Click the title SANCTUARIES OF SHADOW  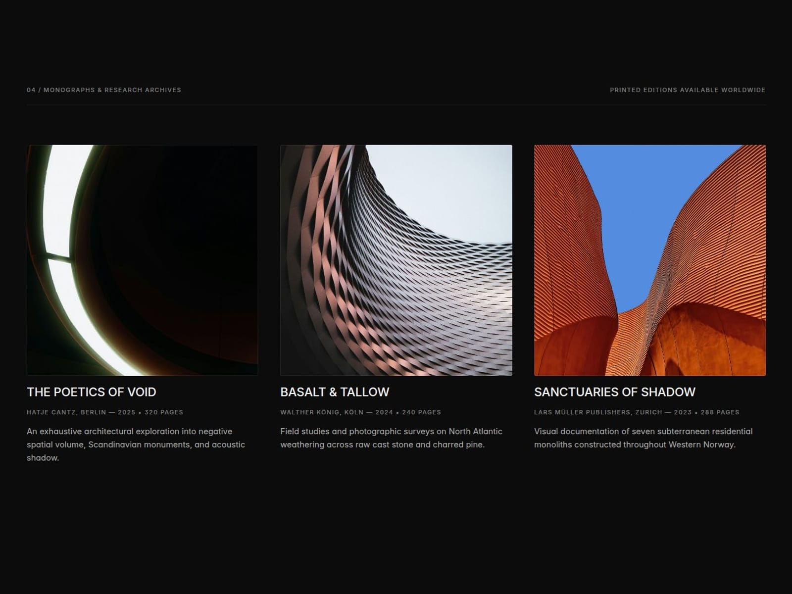(x=615, y=392)
